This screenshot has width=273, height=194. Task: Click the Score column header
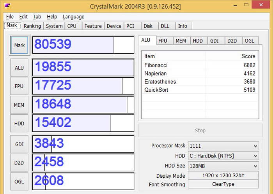pyautogui.click(x=232, y=56)
